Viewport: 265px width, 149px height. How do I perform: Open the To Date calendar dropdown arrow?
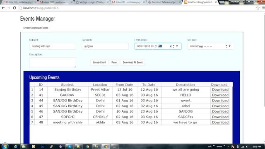point(230,46)
